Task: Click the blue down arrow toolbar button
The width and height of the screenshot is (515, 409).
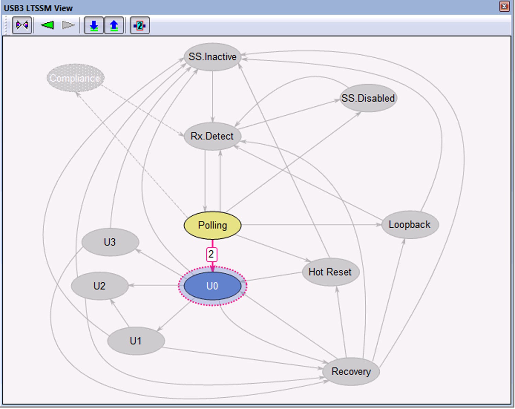Action: coord(94,25)
